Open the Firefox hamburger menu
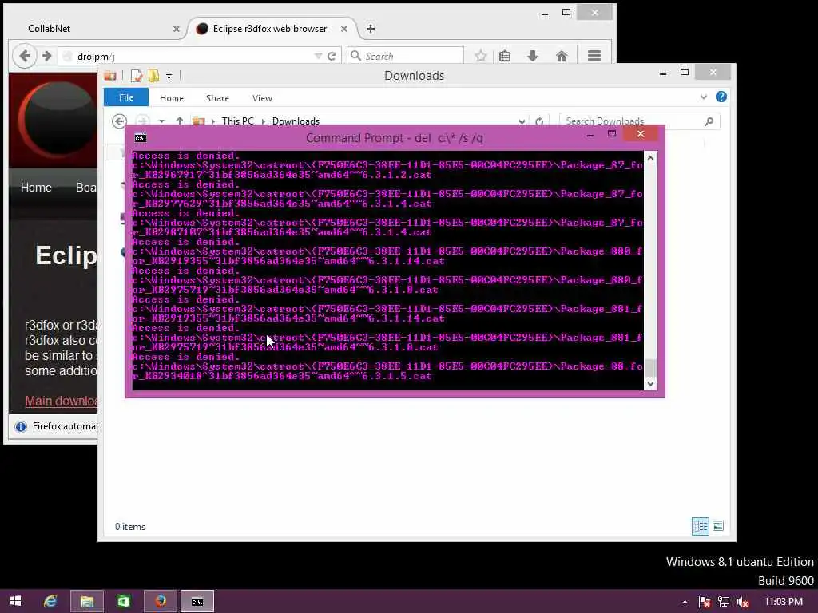This screenshot has width=818, height=613. coord(594,56)
